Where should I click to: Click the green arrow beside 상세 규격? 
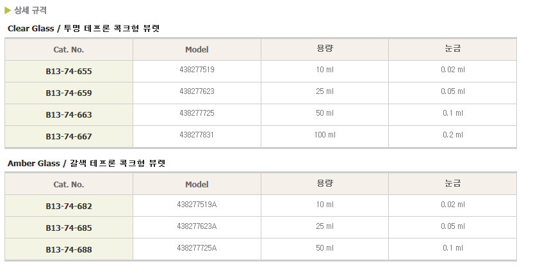click(x=8, y=10)
